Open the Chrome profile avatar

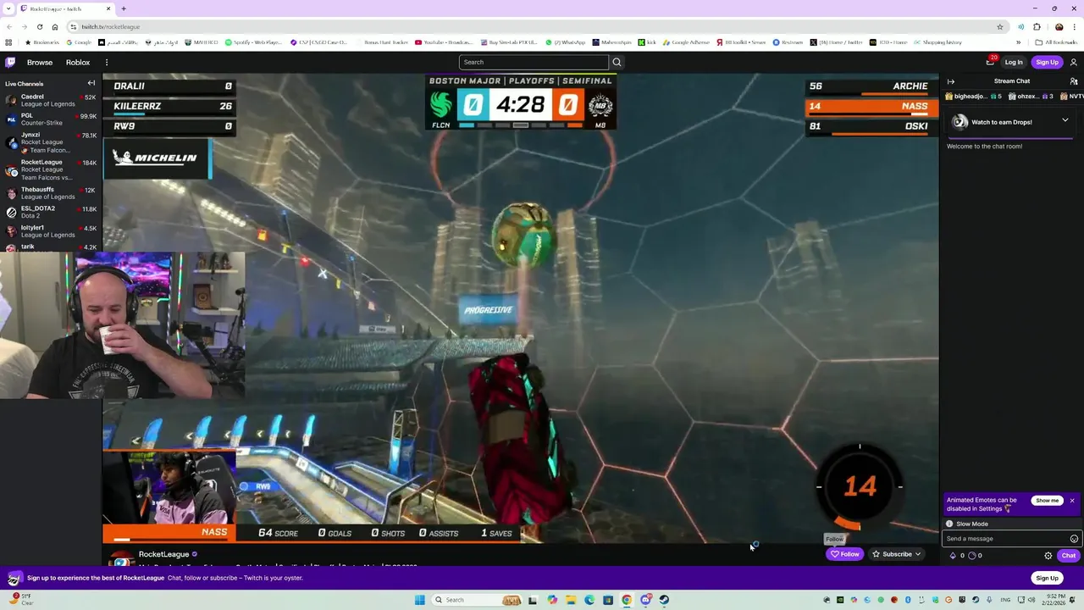coord(1059,26)
